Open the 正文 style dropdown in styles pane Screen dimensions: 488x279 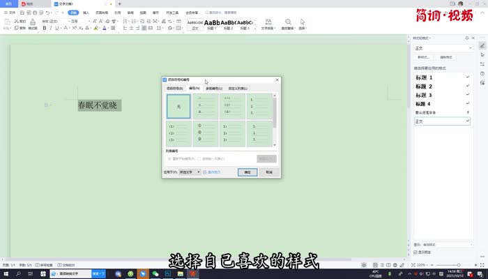coord(470,48)
